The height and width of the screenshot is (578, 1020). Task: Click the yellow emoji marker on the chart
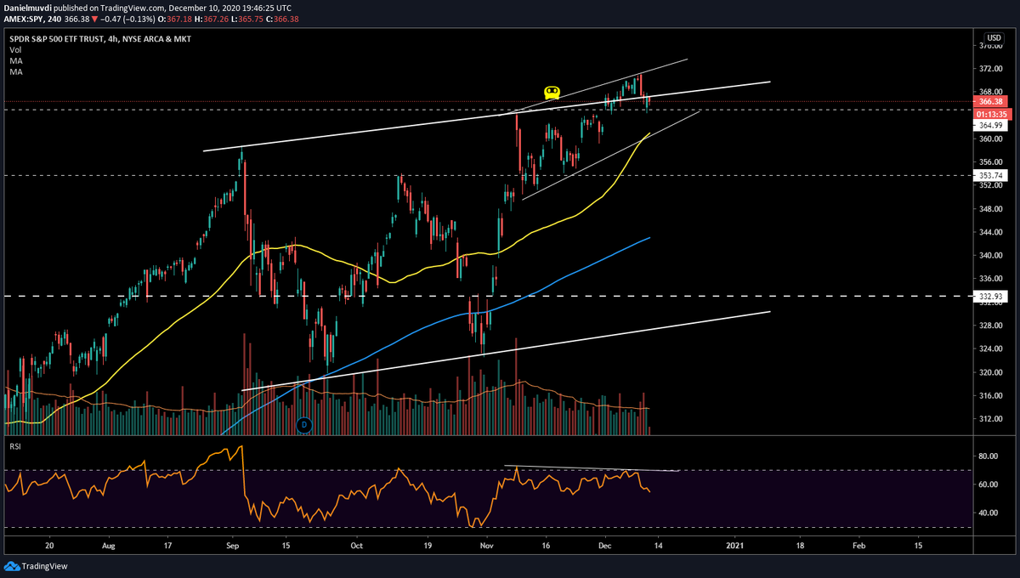point(552,92)
